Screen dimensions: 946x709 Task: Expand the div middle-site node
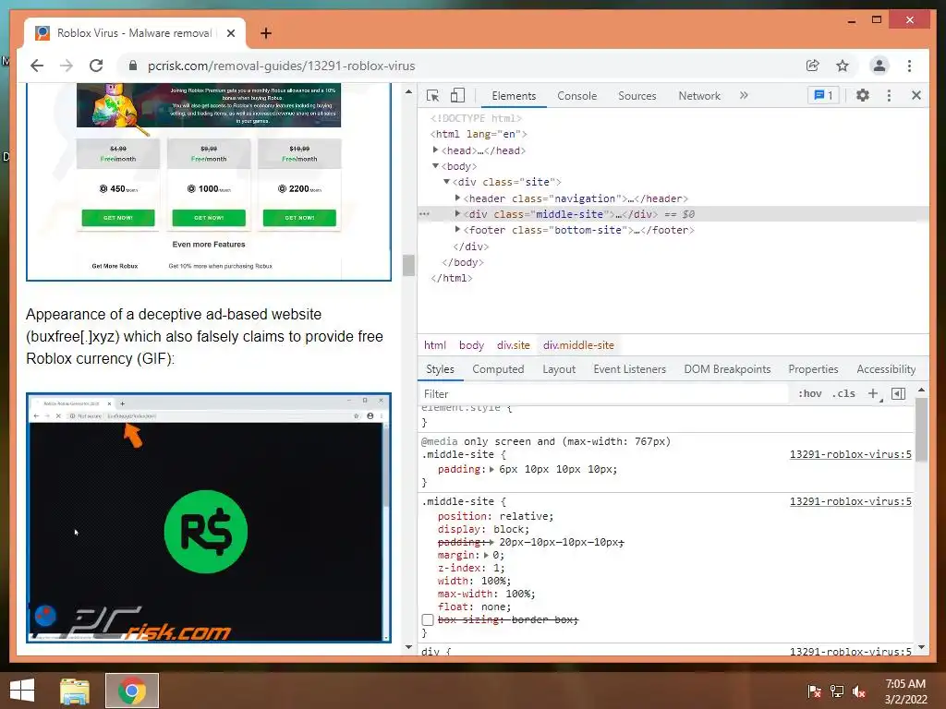(458, 213)
